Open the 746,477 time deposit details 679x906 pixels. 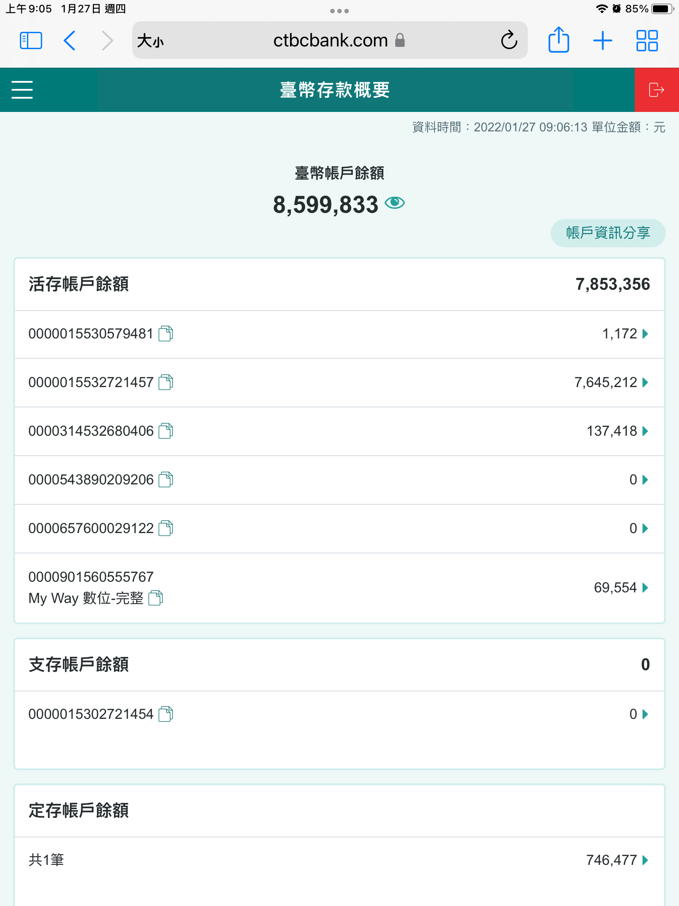click(x=645, y=860)
